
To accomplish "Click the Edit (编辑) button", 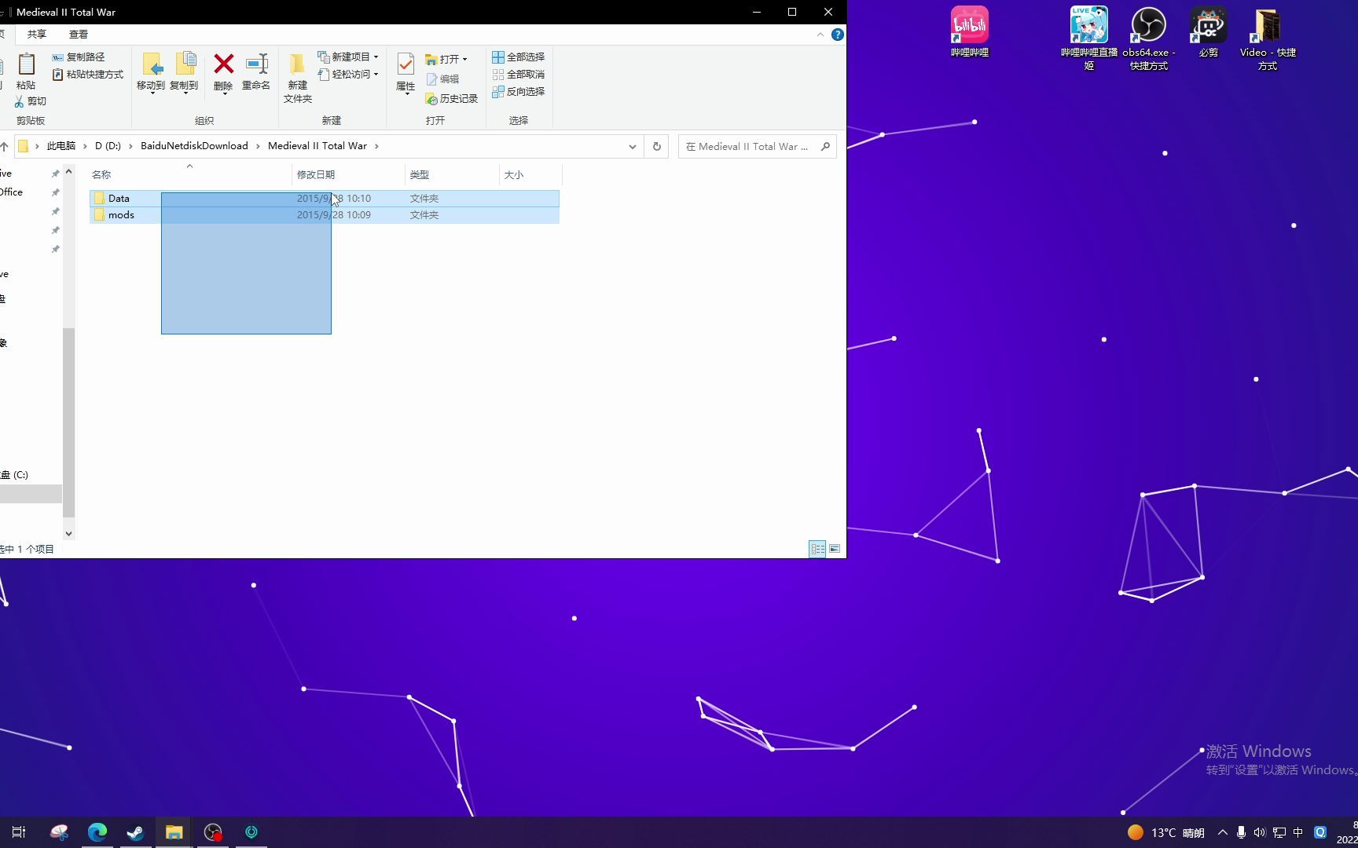I will pos(442,79).
